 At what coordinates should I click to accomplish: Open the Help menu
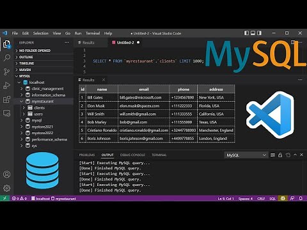pyautogui.click(x=108, y=33)
